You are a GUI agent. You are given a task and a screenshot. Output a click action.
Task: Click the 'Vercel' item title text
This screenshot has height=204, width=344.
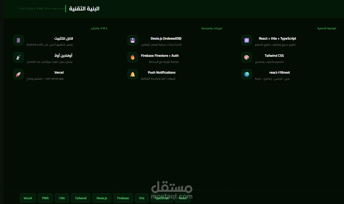(59, 73)
